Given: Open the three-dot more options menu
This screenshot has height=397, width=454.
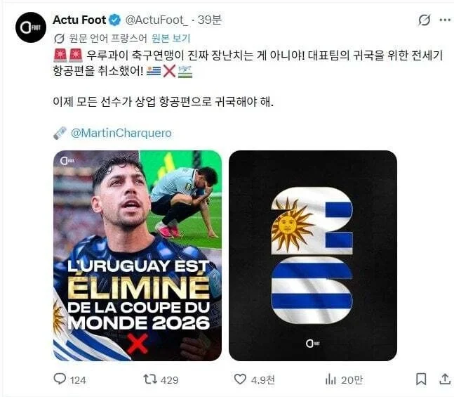Looking at the screenshot, I should pyautogui.click(x=445, y=20).
